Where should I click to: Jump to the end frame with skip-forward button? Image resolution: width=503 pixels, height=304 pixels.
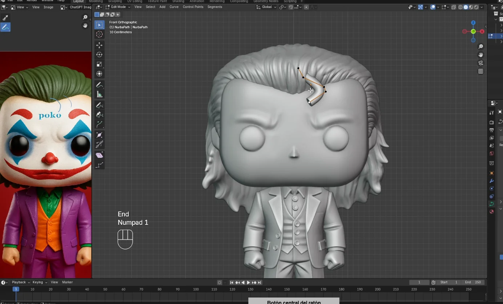(x=259, y=282)
